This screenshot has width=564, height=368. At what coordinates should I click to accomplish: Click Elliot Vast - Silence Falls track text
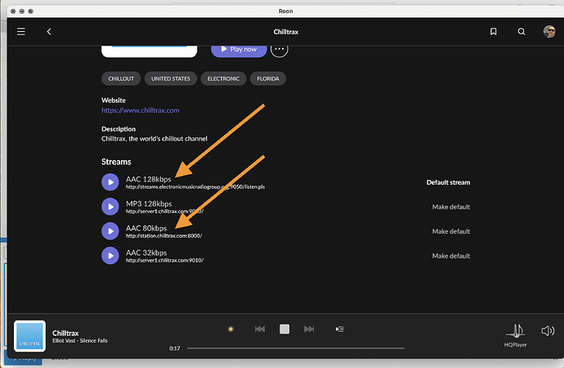click(80, 341)
